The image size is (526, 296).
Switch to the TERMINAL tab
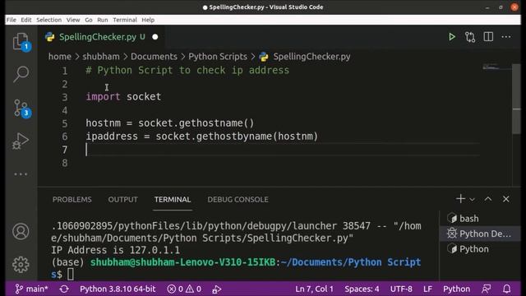[173, 199]
